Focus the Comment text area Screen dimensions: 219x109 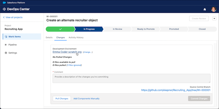[x=131, y=78]
